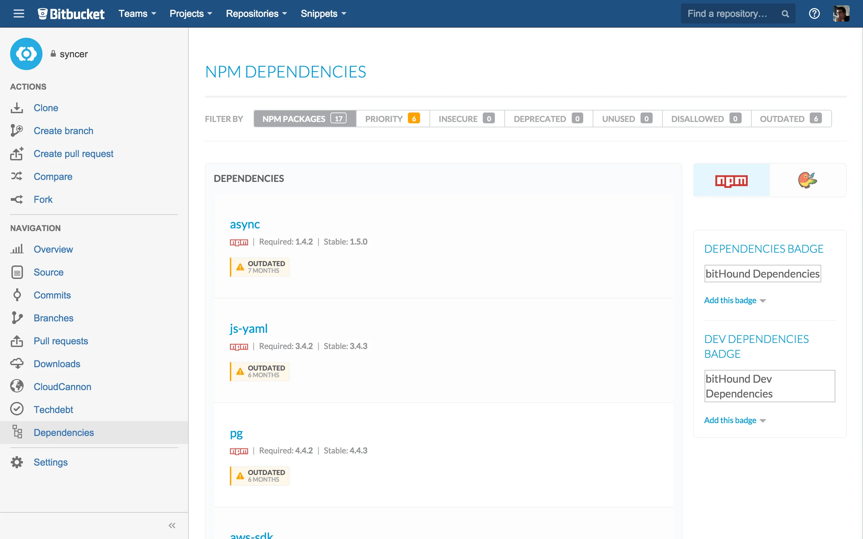Open the Clone action link
The height and width of the screenshot is (539, 863).
point(46,108)
